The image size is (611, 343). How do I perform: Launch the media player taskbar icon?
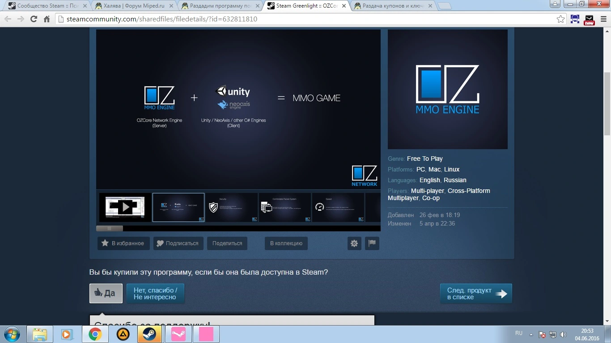pyautogui.click(x=67, y=334)
